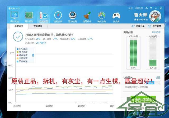Toggle the high temperature alarm switch
The image size is (169, 118).
(153, 83)
